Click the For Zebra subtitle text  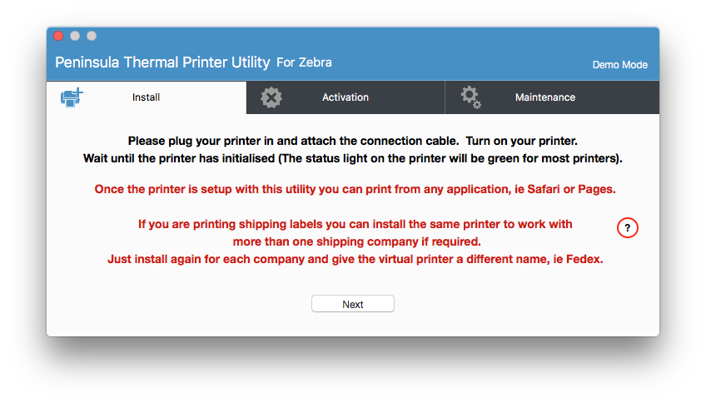305,62
